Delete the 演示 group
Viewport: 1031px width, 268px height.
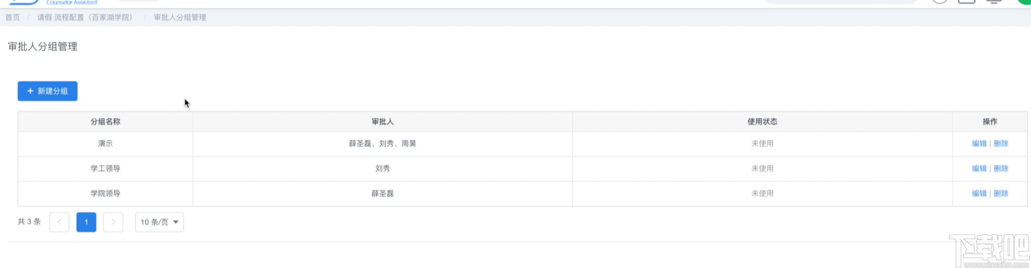(x=1001, y=144)
